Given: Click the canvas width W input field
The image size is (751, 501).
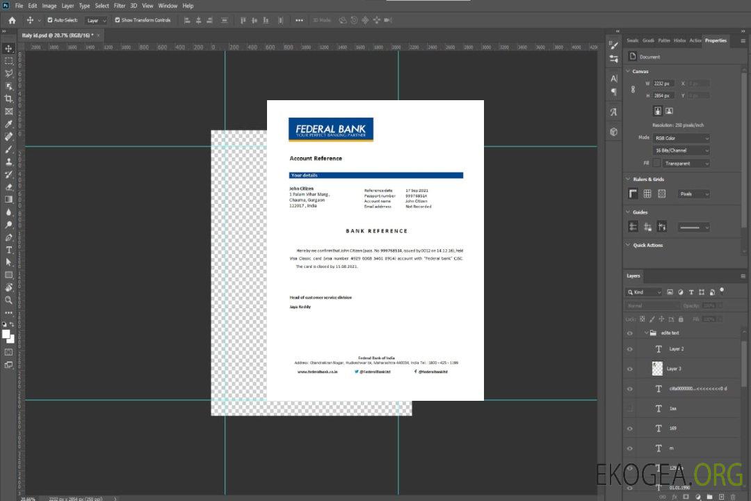Looking at the screenshot, I should coord(663,83).
